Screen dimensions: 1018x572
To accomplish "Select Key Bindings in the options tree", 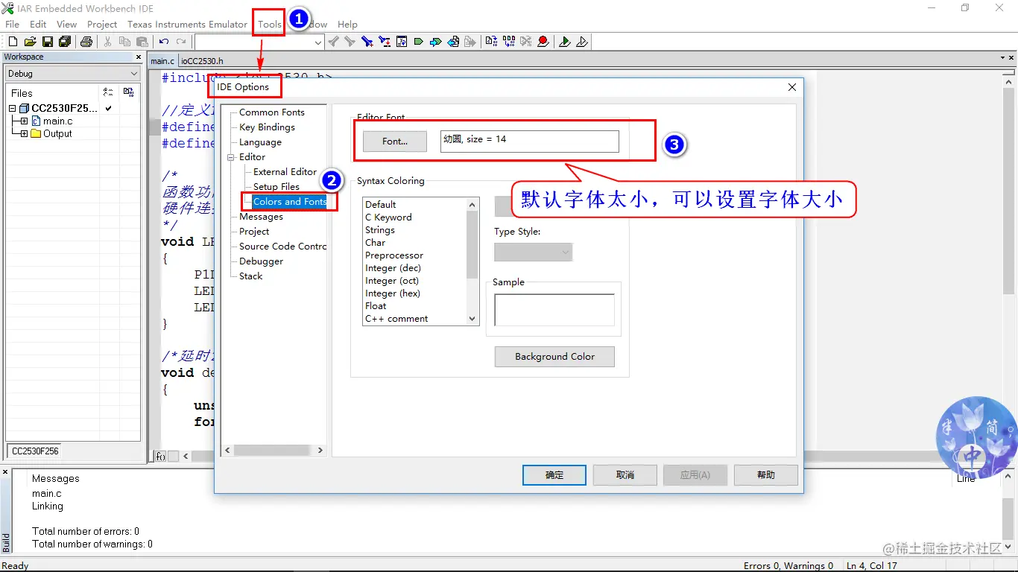I will click(x=267, y=127).
